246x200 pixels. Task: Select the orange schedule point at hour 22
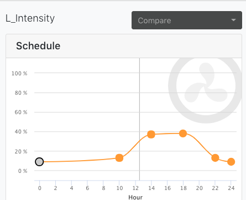tap(215, 158)
